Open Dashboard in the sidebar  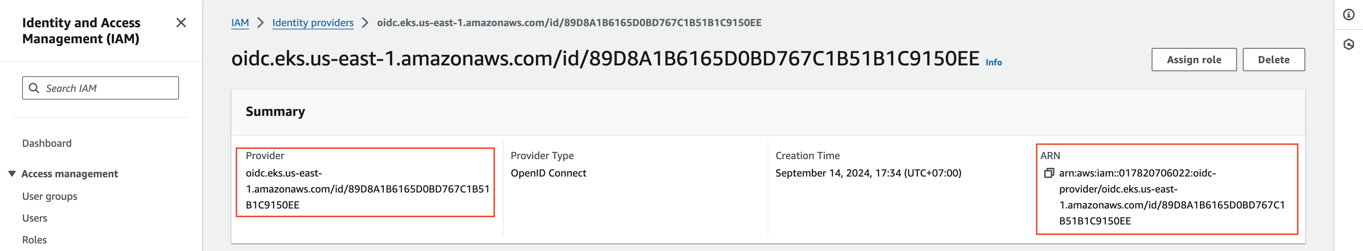click(x=46, y=143)
